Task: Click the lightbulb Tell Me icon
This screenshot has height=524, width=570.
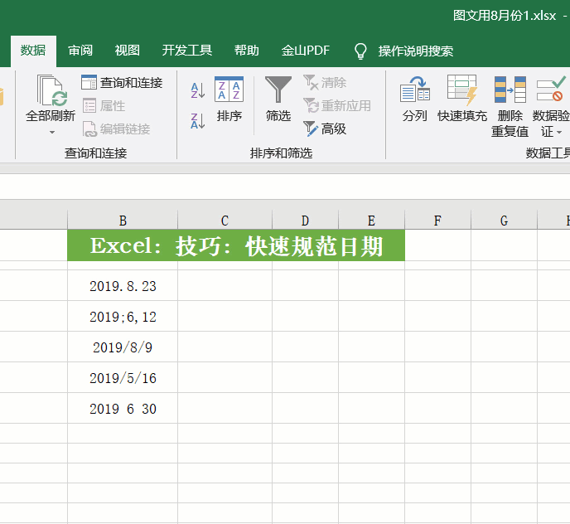Action: 360,51
